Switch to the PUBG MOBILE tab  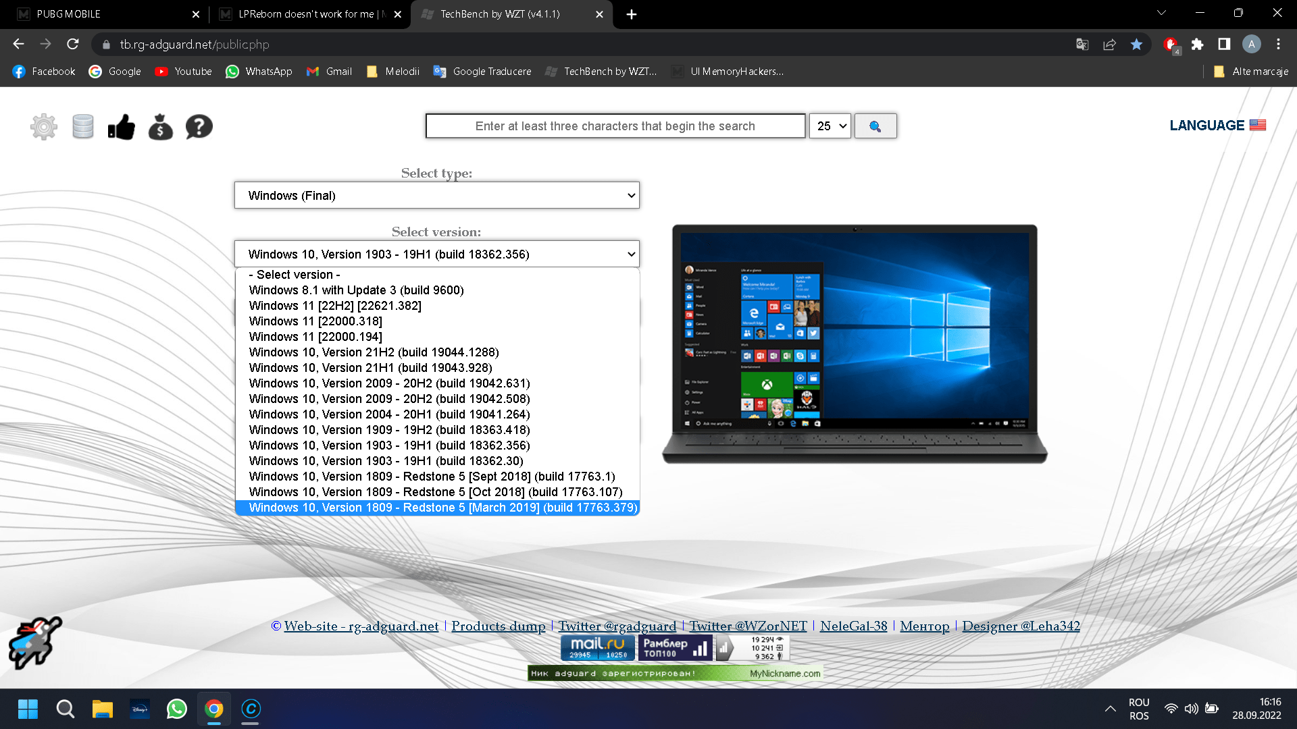(x=108, y=14)
